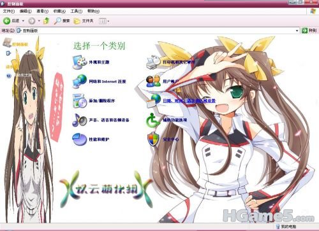This screenshot has height=231, width=319.
Task: Click the 网络和 Internet 连接 globe icon
Action: tap(80, 81)
